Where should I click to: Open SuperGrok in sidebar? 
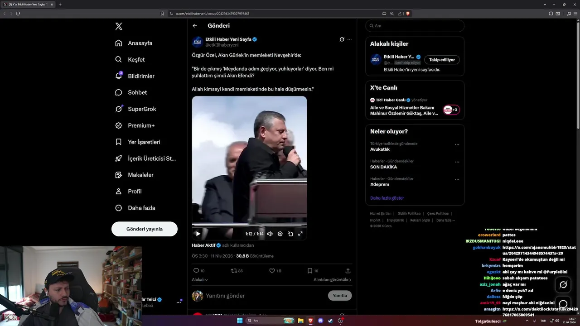point(135,109)
